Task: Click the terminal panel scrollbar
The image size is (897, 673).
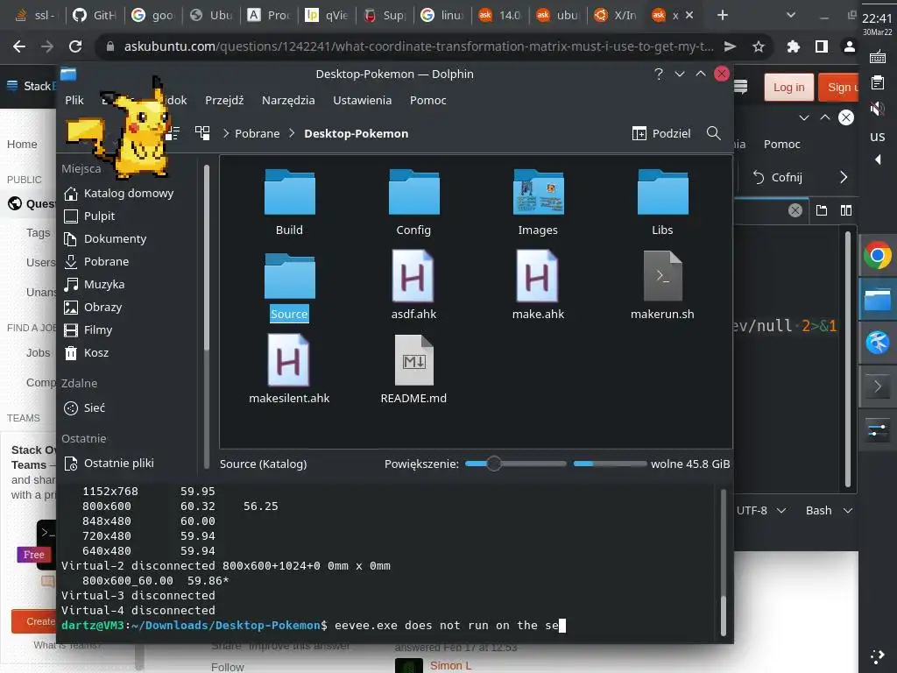Action: [723, 561]
